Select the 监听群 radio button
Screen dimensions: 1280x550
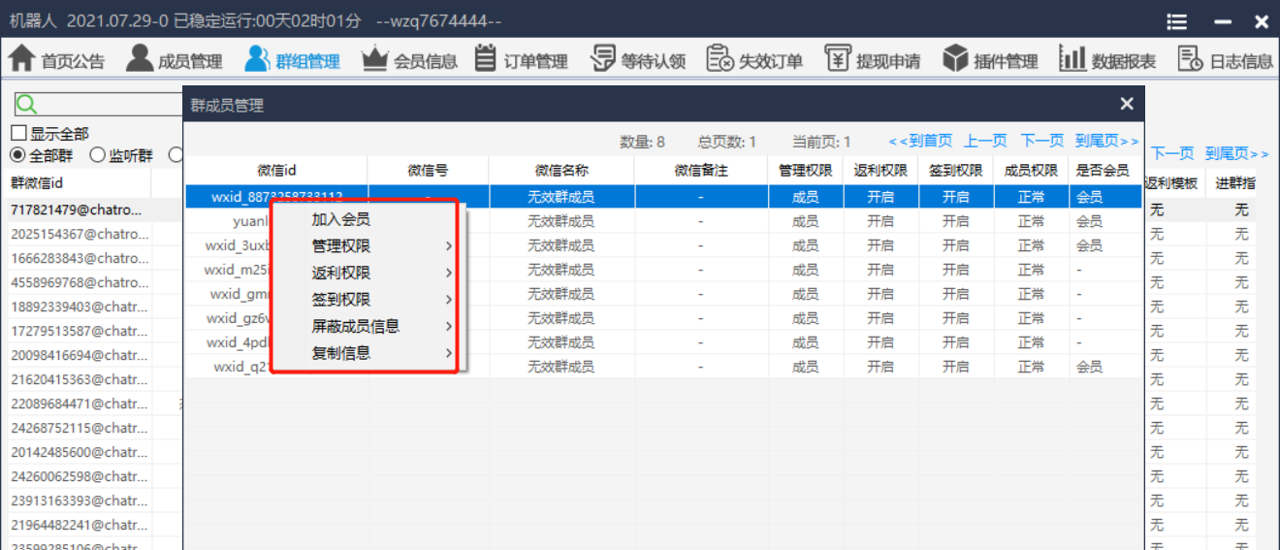(97, 155)
